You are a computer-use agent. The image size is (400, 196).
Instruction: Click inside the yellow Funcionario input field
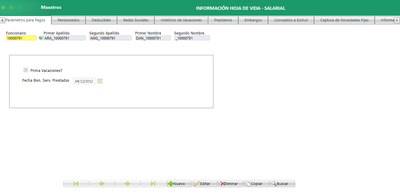[21, 38]
